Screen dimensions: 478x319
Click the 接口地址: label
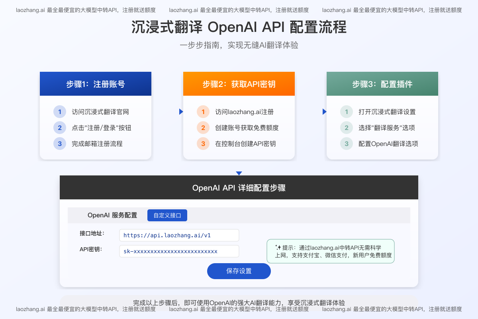[x=92, y=233]
